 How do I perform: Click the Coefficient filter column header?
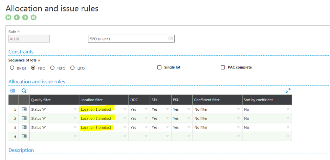217,100
